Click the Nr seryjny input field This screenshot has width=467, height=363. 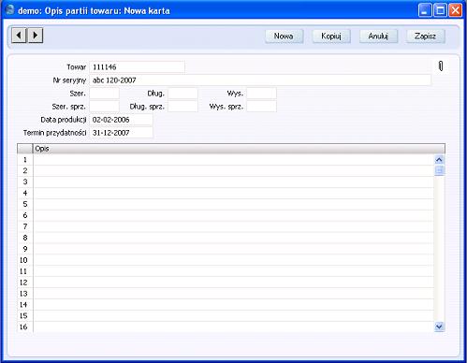[x=260, y=80]
